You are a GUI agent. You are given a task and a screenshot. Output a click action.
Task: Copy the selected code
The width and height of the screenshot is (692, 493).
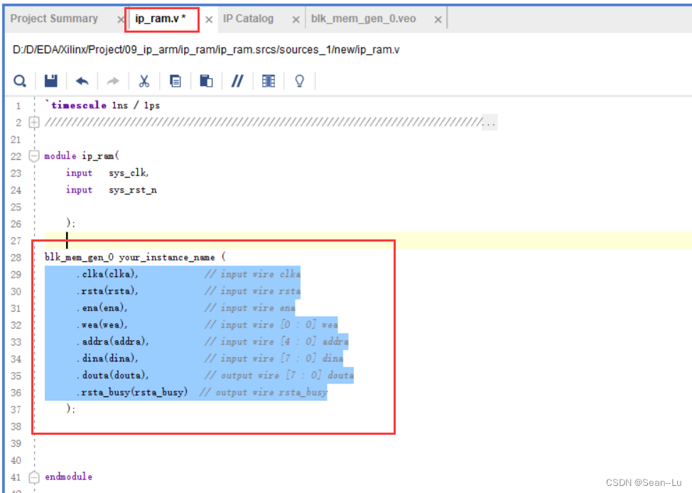(175, 81)
